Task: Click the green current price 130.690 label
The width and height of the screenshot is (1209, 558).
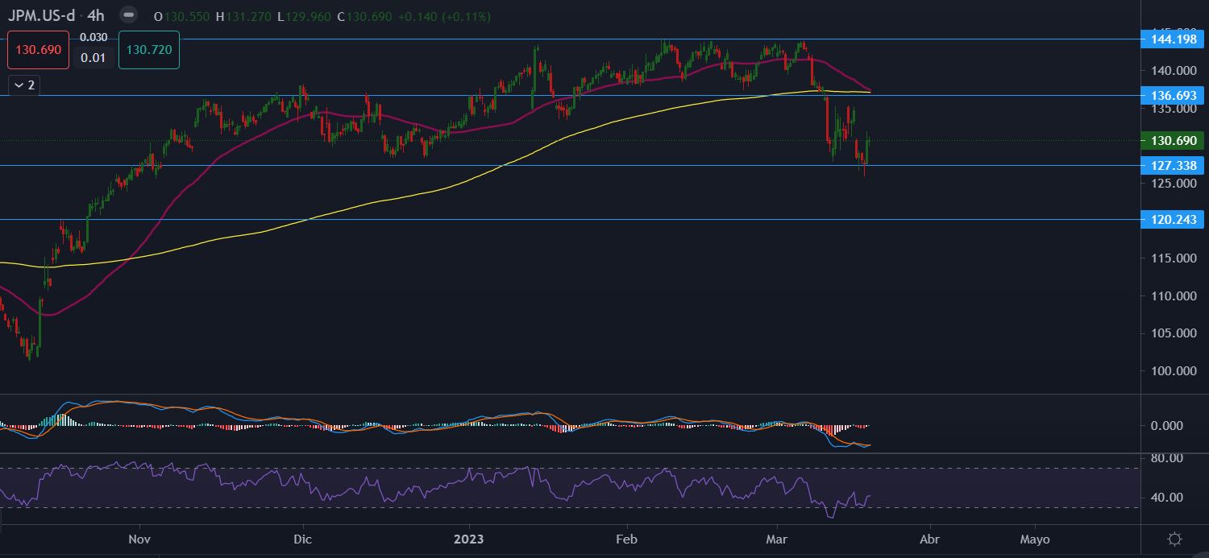Action: 1174,140
